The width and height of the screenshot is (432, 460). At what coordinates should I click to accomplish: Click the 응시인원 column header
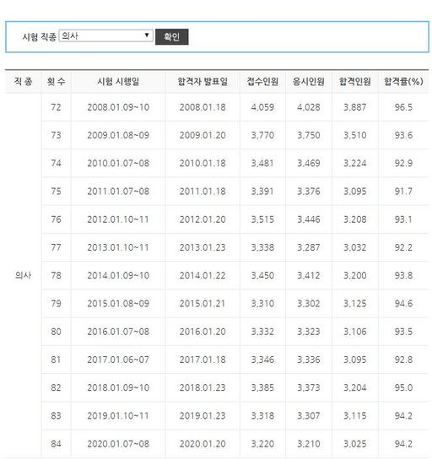[309, 81]
